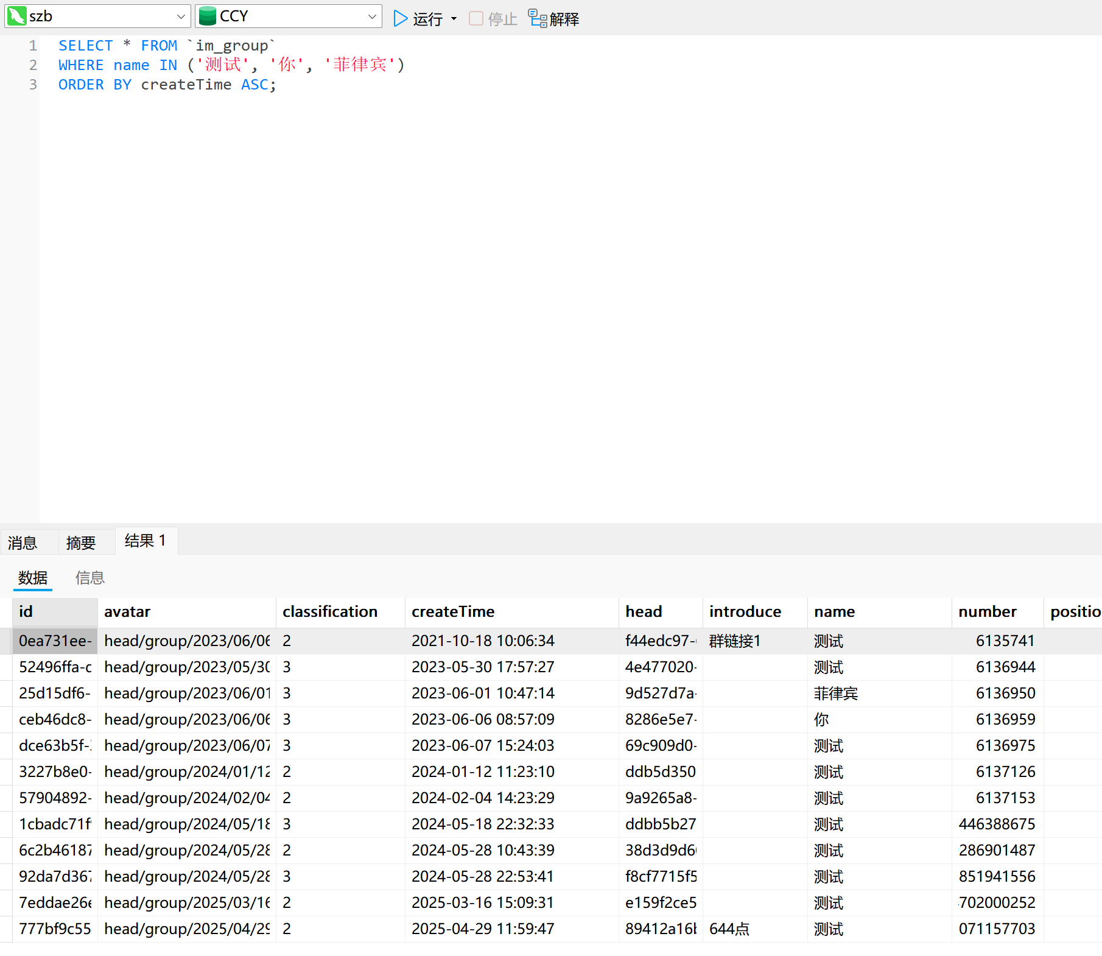
Task: Select the 结果 1 tab
Action: 146,541
